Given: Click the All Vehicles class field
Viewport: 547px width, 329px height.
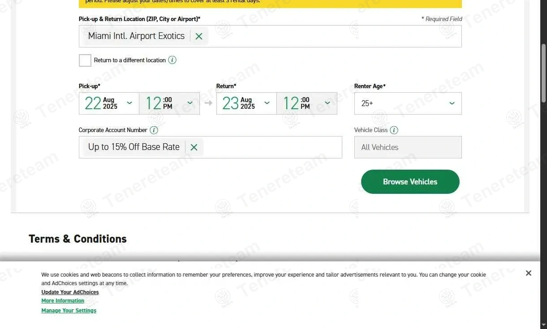Looking at the screenshot, I should 408,147.
